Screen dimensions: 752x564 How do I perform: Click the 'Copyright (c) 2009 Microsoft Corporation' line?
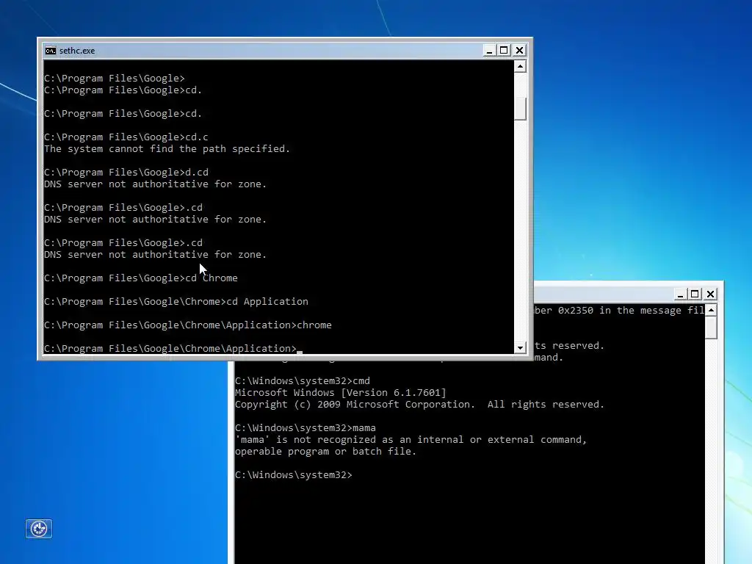[x=419, y=405]
